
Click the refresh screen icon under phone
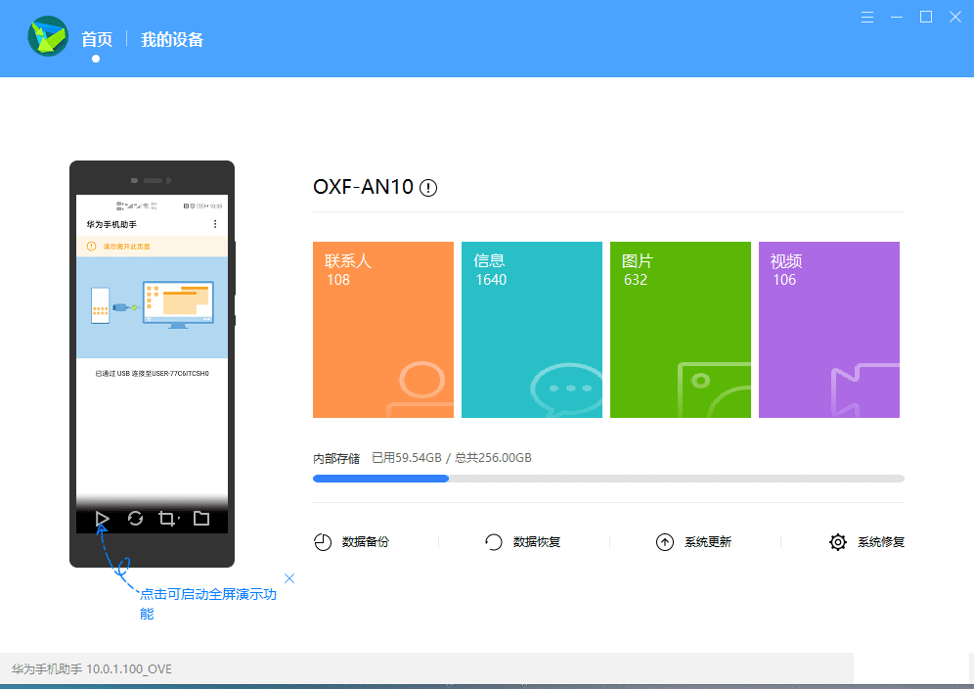coord(135,519)
